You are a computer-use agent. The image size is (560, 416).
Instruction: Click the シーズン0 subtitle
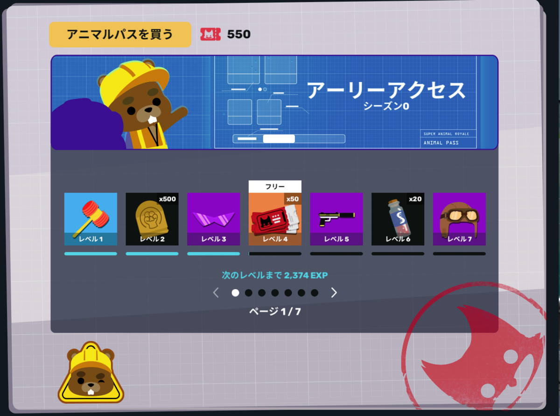[386, 106]
